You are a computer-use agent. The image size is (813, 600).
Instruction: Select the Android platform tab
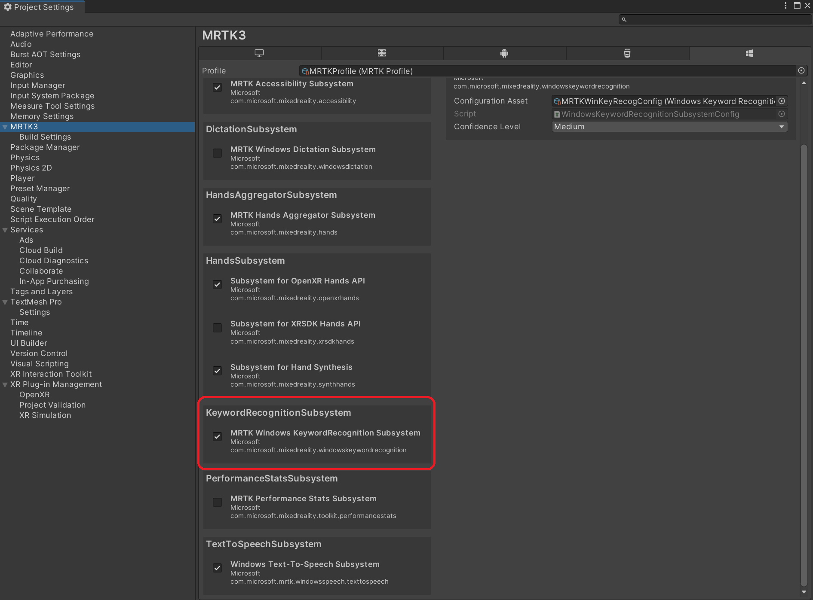(x=504, y=53)
